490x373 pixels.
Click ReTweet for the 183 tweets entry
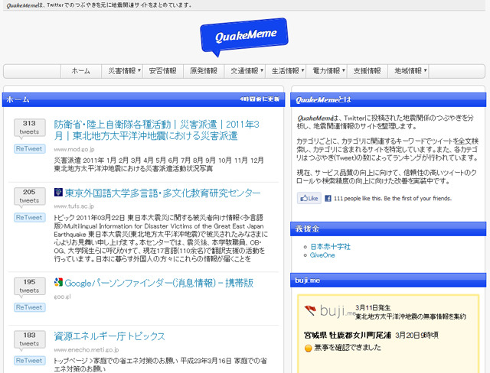click(29, 361)
